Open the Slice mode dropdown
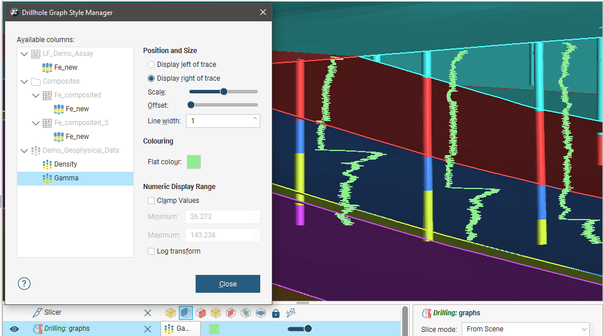The height and width of the screenshot is (336, 603). (x=525, y=329)
